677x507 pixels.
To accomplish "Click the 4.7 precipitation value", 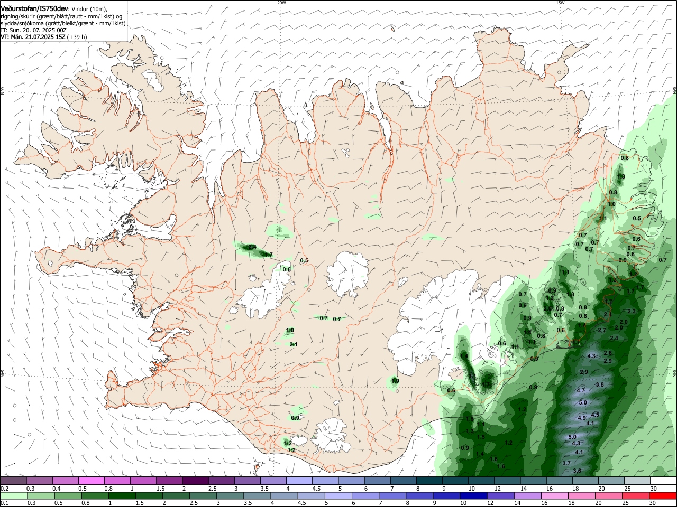I will [581, 390].
